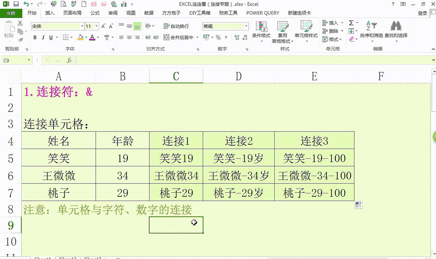Toggle underline formatting
Viewport: 436px width, 259px height.
tap(51, 37)
